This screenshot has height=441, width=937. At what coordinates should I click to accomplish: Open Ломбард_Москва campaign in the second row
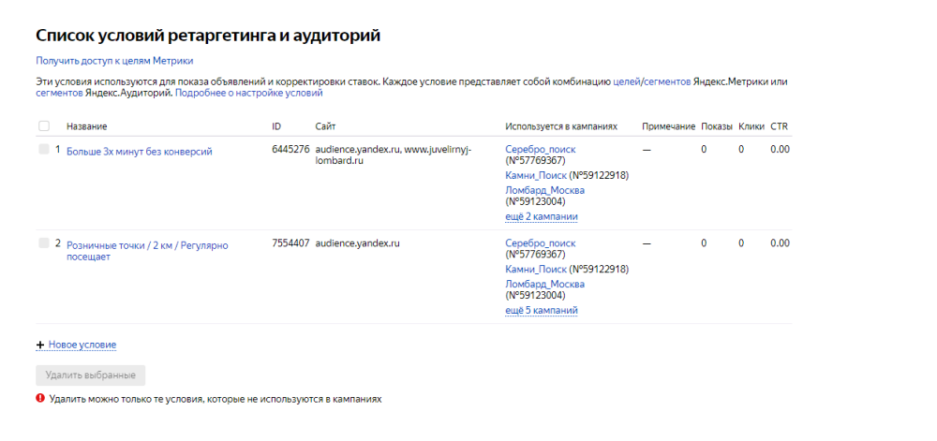point(544,284)
